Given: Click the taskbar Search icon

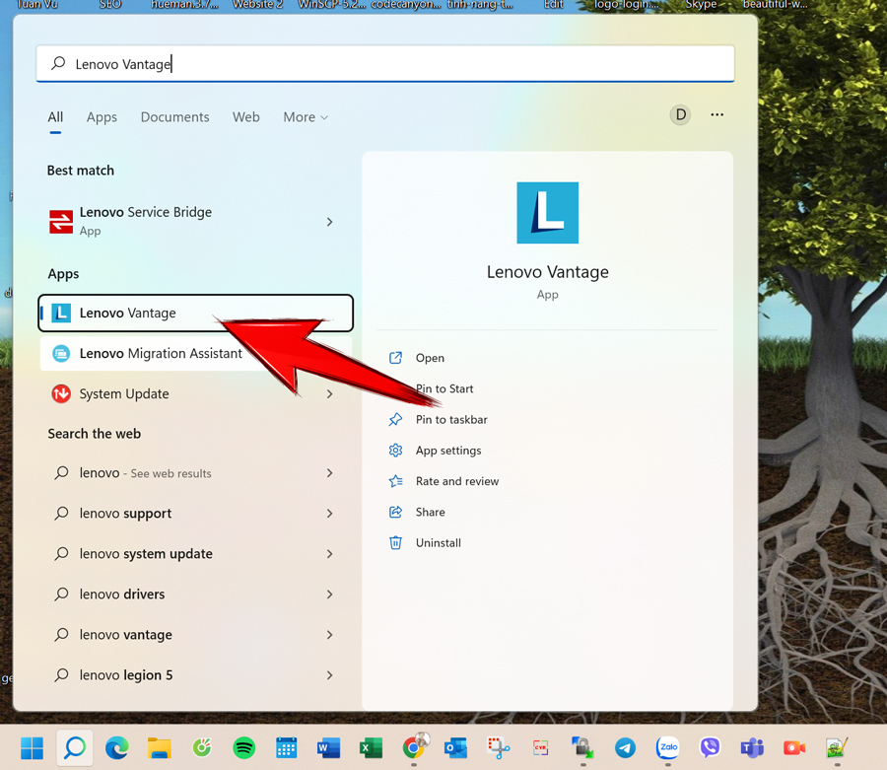Looking at the screenshot, I should pos(75,748).
